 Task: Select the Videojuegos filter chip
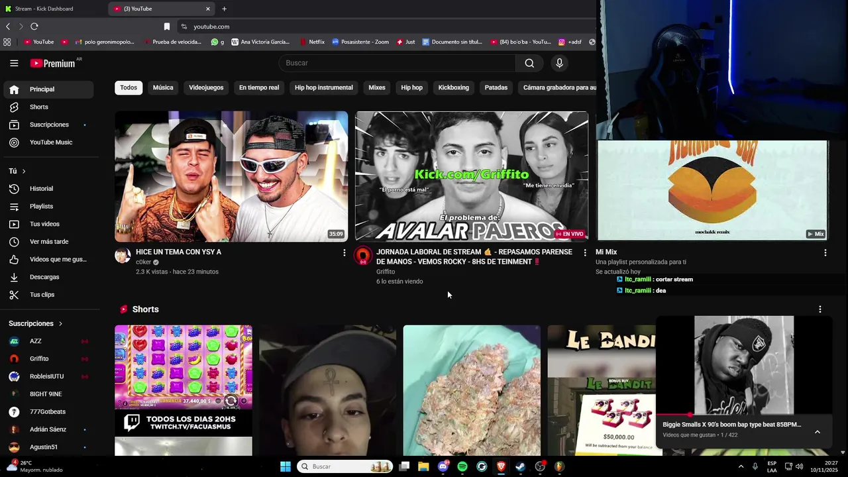(x=206, y=87)
